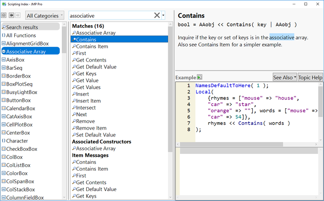Select Contains Item in the matches list
Screen dimensions: 324x201
[x=92, y=46]
